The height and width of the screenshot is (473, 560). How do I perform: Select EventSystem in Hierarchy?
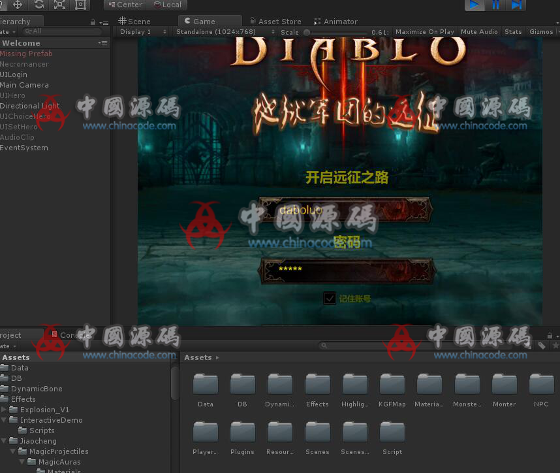tap(24, 148)
